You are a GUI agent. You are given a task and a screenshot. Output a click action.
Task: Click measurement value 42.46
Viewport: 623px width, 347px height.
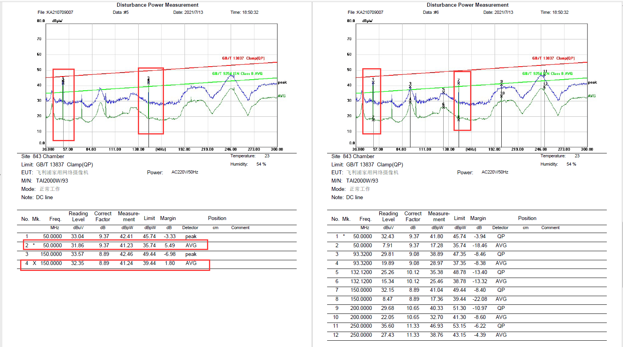[x=126, y=254]
